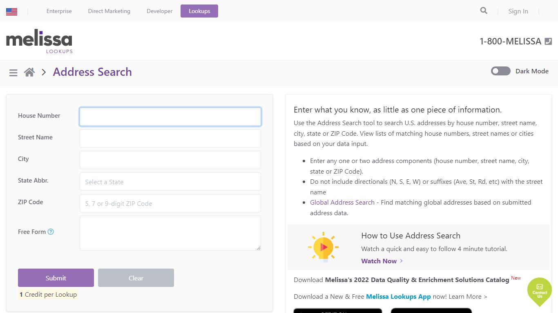
Task: Open the Select a State dropdown
Action: point(170,182)
